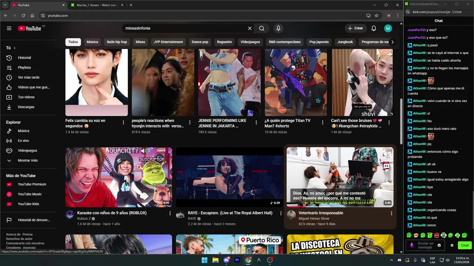Screen dimensions: 474x266
Task: Reload the YouTube page
Action: (x=23, y=16)
